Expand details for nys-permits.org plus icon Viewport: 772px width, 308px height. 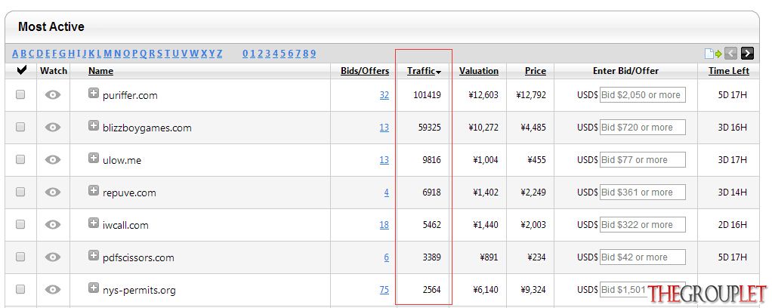point(94,288)
